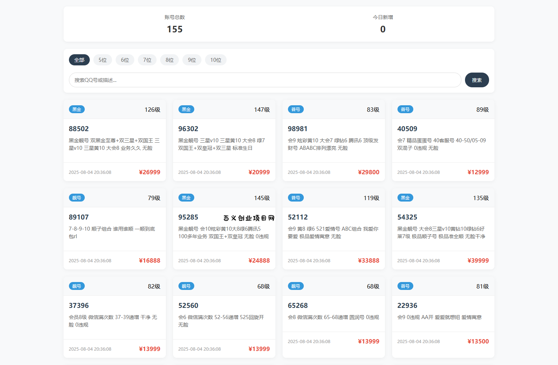
Task: Click the 黑金 badge on the 145级 card
Action: coord(186,198)
